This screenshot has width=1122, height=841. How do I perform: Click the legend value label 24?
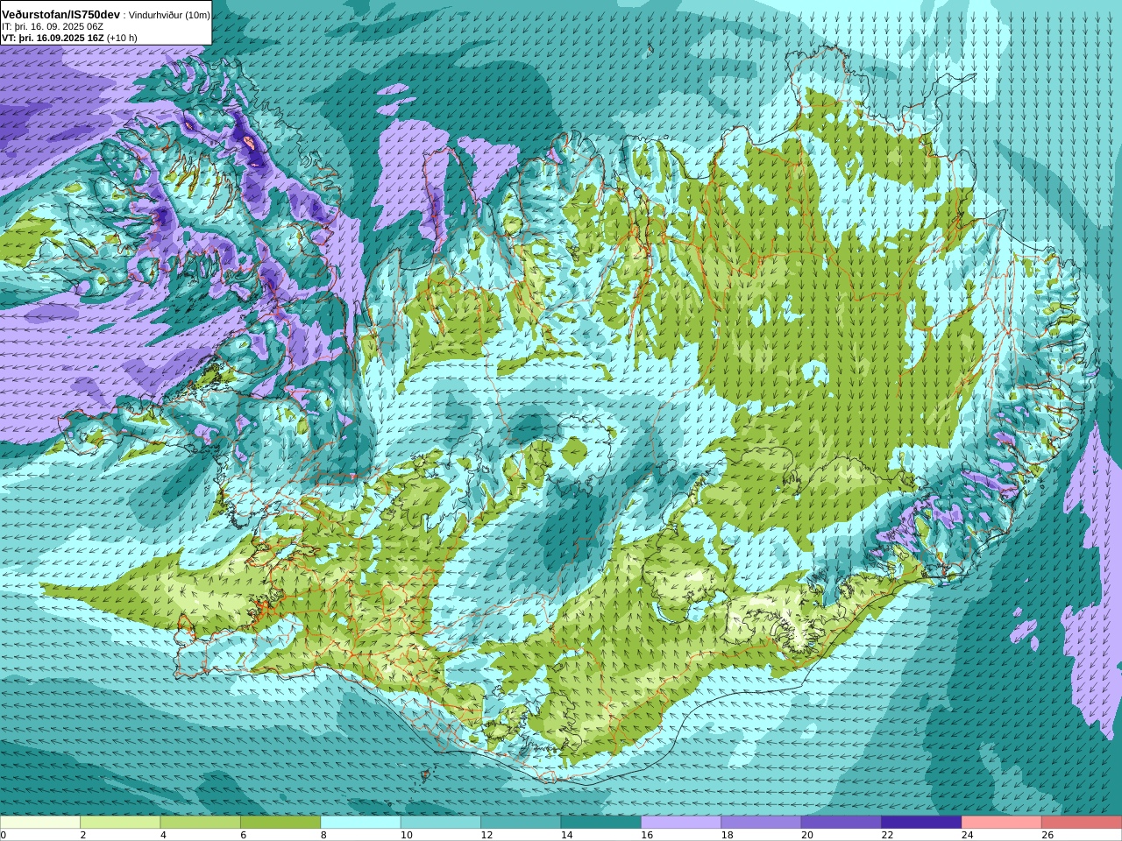click(967, 835)
